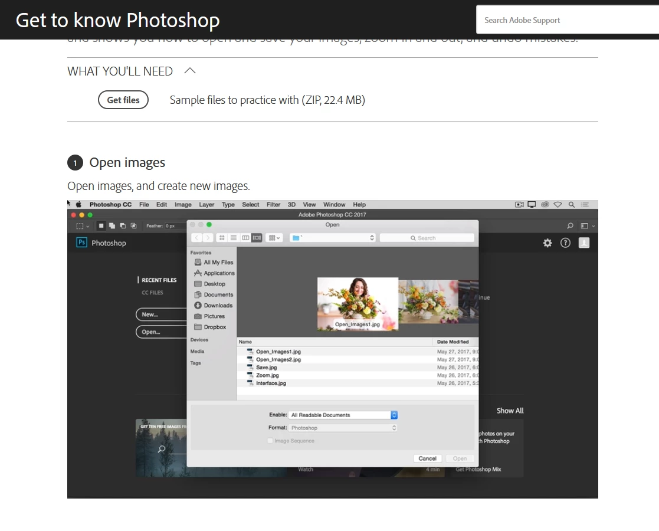Click the Open_Images1.jpg preview thumbnail
This screenshot has width=659, height=531.
(358, 303)
